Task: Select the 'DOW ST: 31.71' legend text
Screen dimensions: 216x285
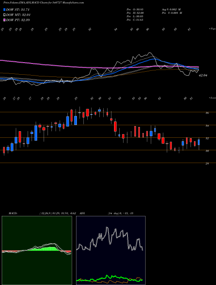Action: point(18,9)
